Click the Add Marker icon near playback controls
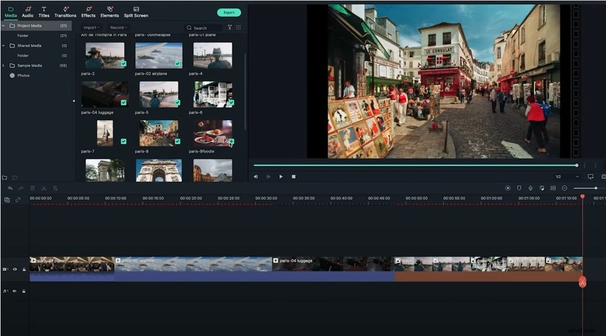This screenshot has width=606, height=336. (519, 188)
